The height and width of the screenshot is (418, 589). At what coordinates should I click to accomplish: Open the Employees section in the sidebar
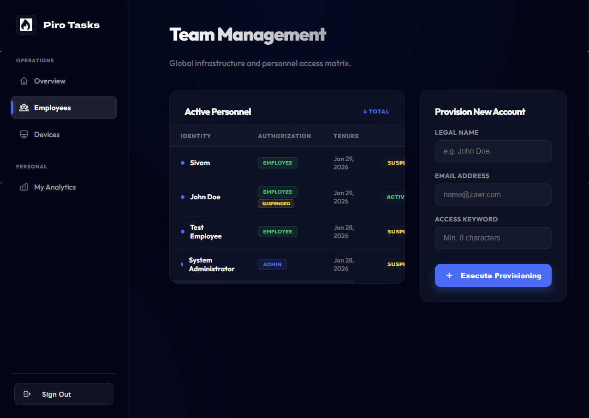tap(52, 107)
